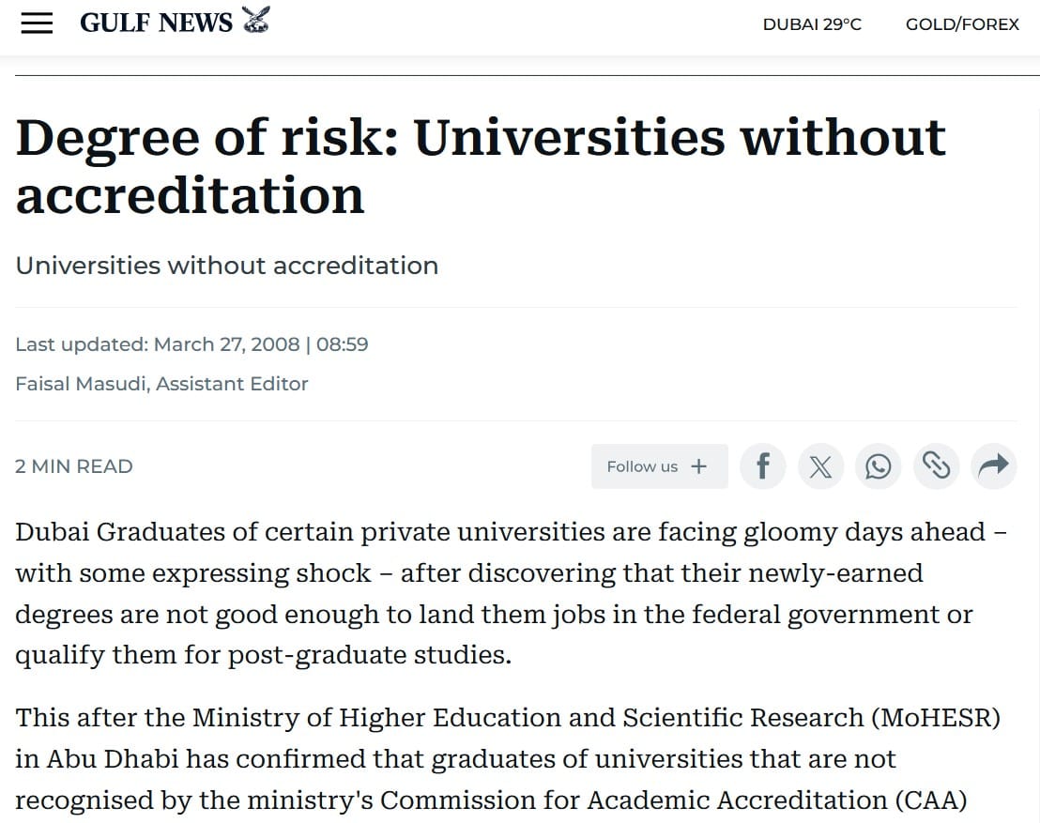Click the 2 MIN READ label
The width and height of the screenshot is (1040, 823).
pos(74,466)
